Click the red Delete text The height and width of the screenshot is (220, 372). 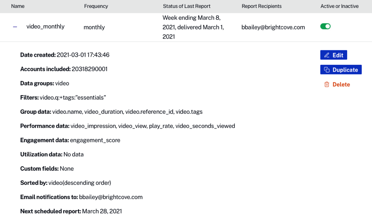341,84
